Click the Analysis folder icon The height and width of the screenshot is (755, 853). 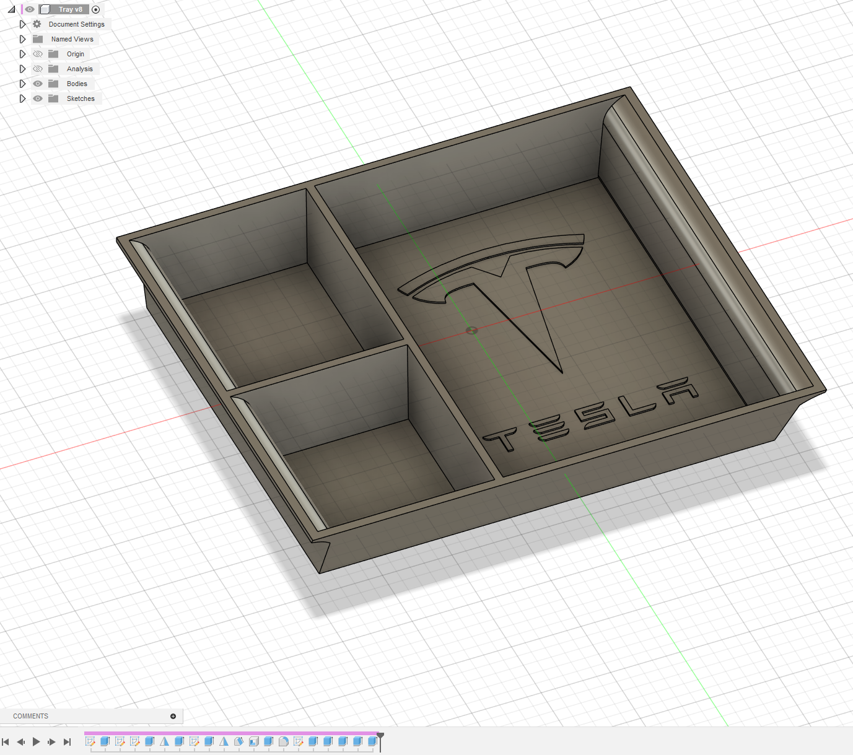click(x=53, y=69)
